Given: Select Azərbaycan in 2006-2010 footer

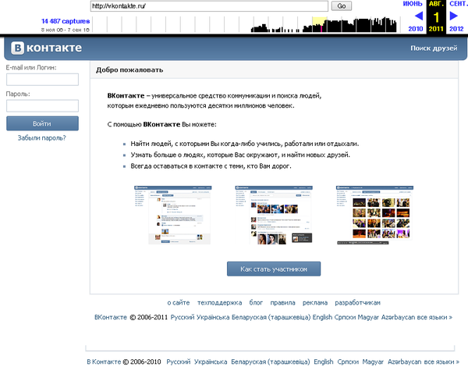Looking at the screenshot, I should pyautogui.click(x=404, y=362).
